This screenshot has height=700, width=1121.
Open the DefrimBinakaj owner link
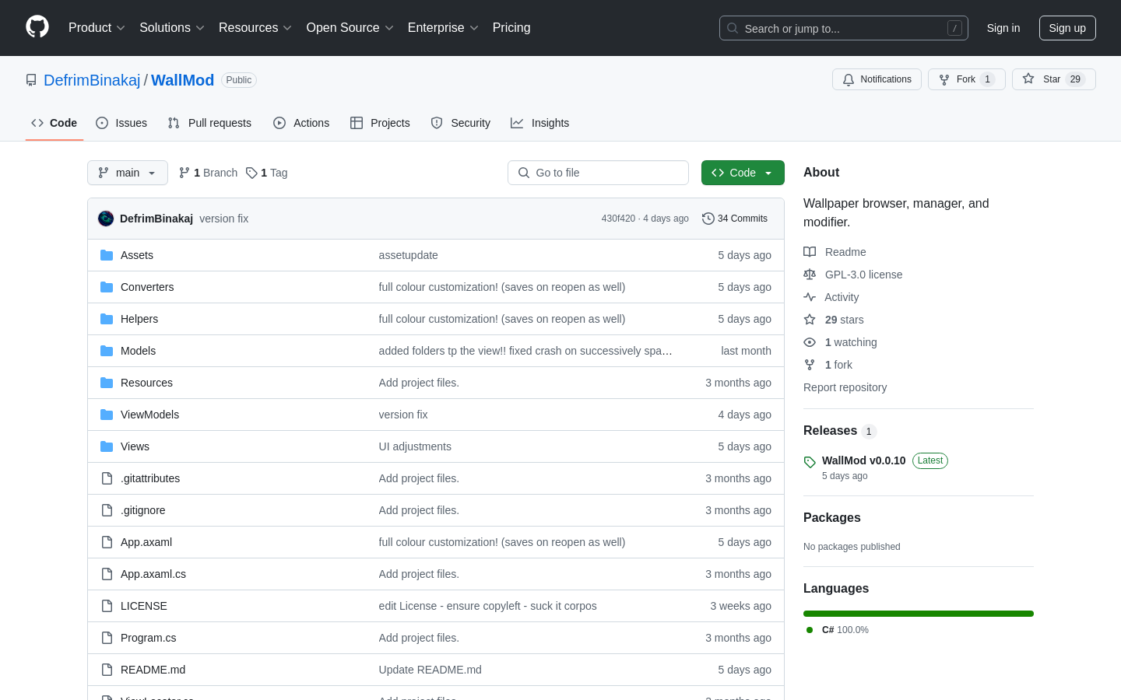tap(92, 80)
